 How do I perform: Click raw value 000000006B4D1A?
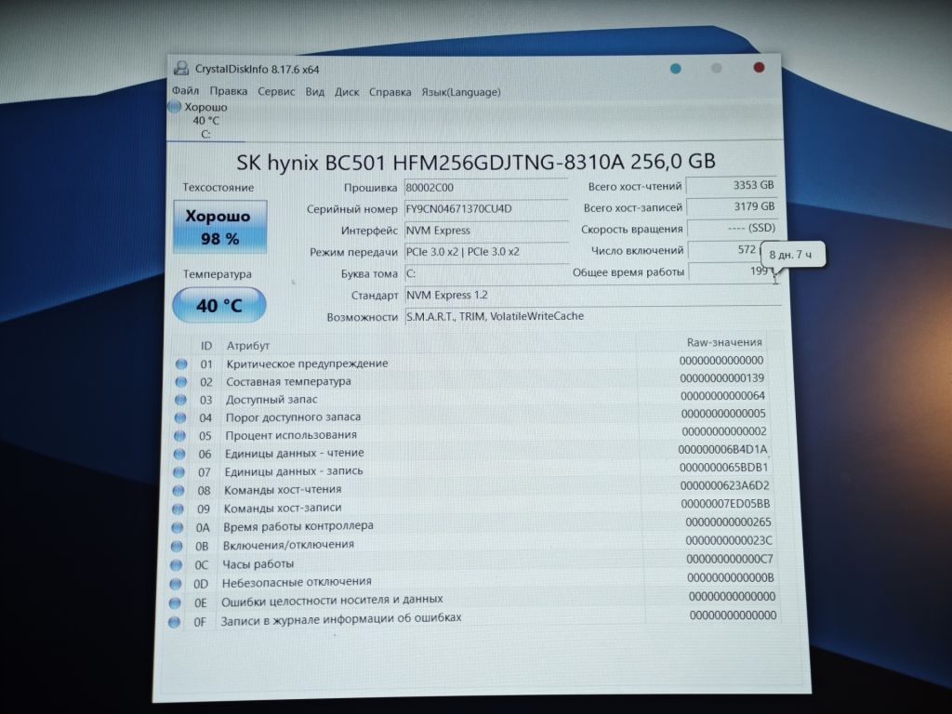[722, 449]
